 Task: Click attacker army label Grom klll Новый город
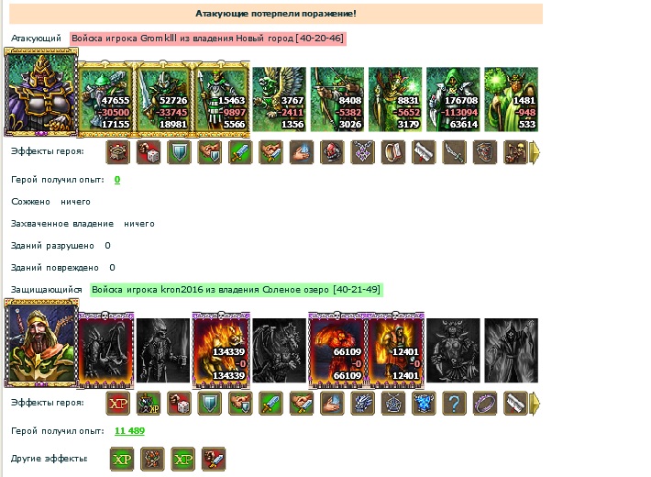point(207,39)
